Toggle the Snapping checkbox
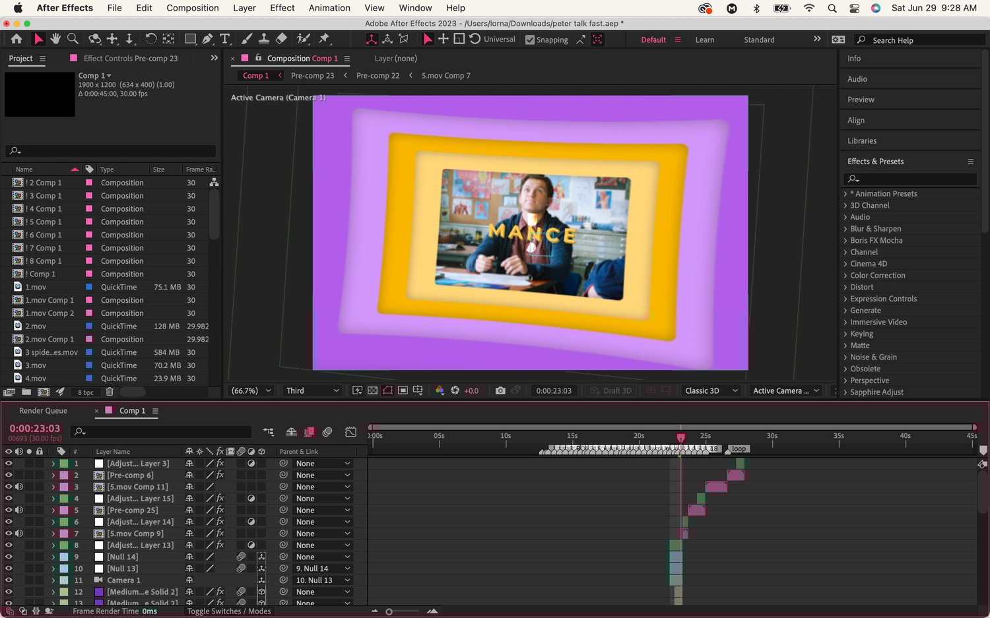 coord(529,40)
